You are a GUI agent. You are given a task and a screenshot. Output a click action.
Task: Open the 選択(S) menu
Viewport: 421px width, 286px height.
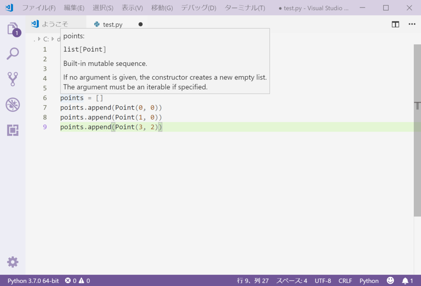tap(103, 8)
